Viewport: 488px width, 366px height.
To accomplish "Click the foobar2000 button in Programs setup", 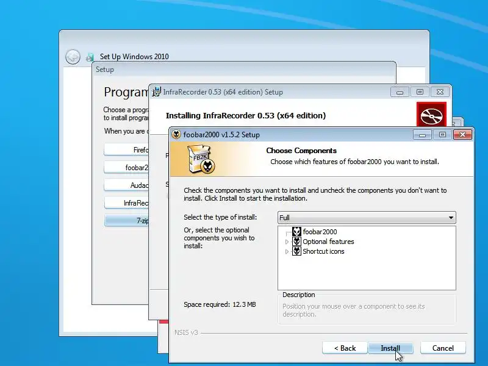I will 126,167.
